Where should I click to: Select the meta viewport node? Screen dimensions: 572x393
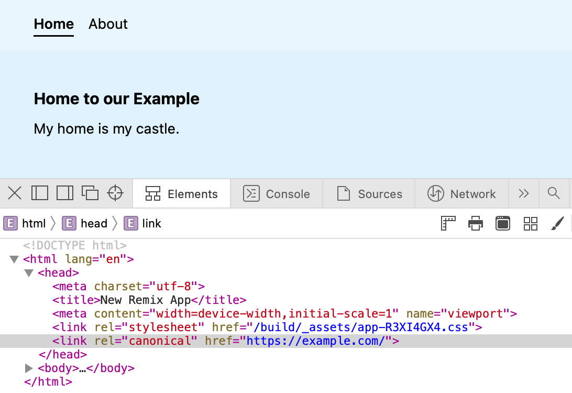(284, 314)
